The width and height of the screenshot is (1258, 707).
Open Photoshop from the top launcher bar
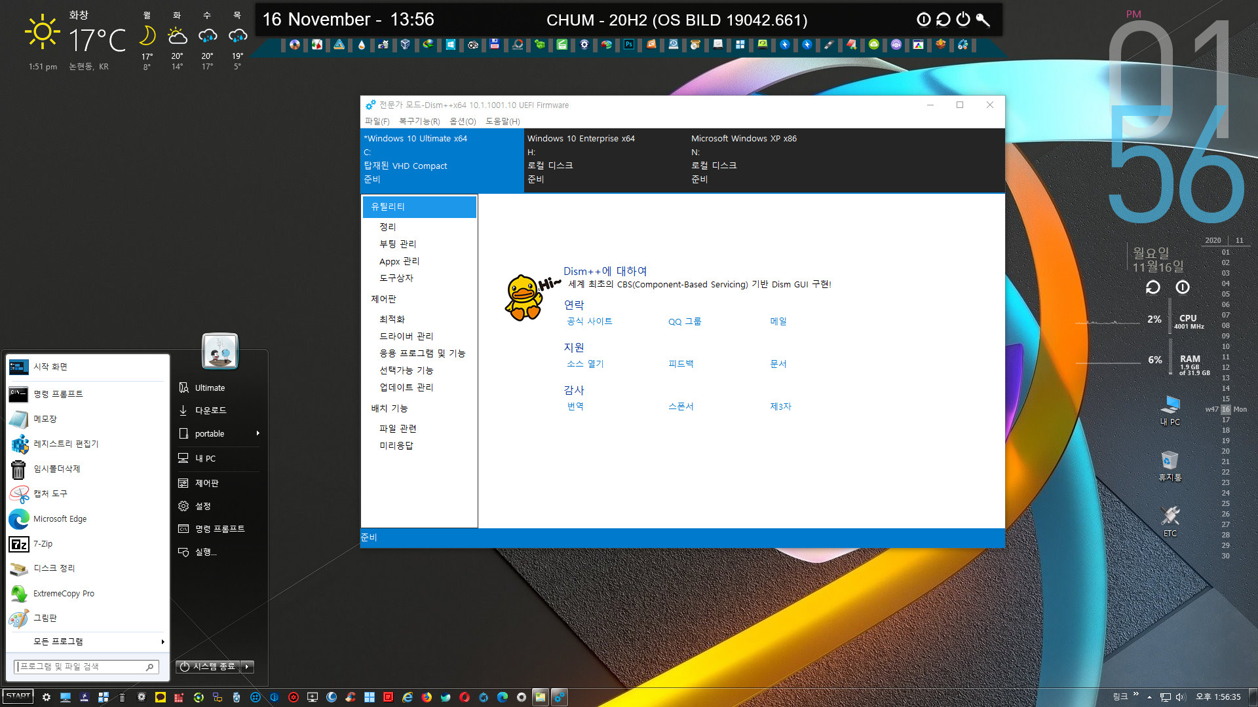click(629, 45)
